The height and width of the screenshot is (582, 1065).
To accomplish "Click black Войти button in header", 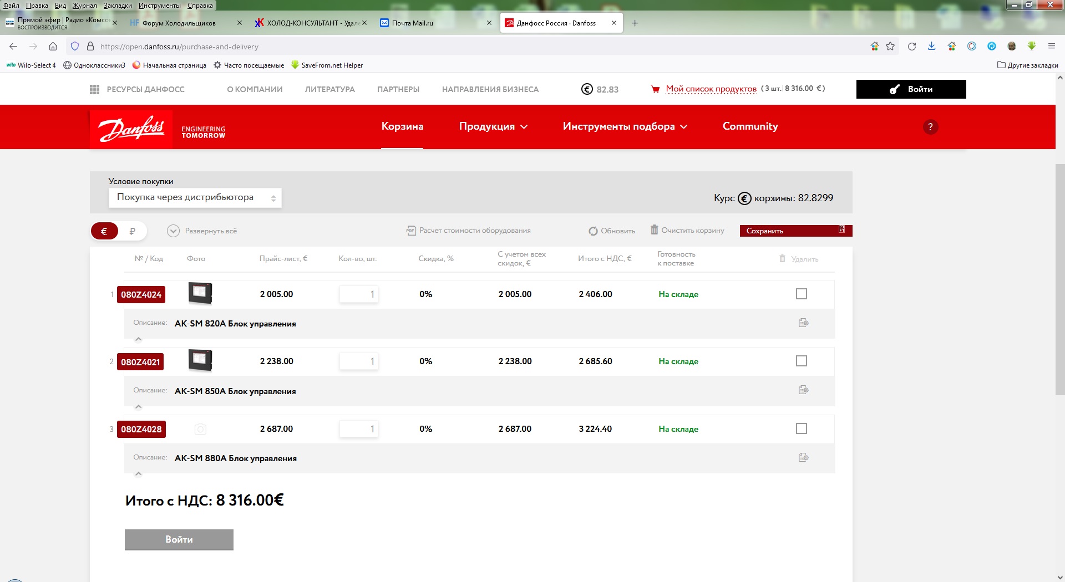I will click(x=911, y=89).
